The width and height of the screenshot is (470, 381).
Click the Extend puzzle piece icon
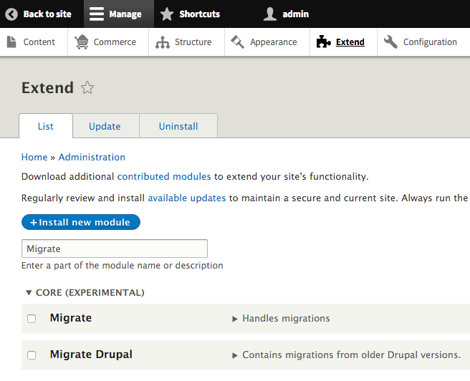[x=323, y=42]
